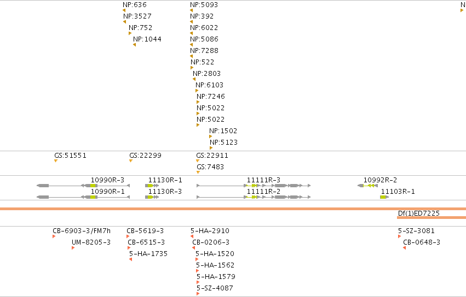Select the NP:3527 insertion marker label
The image size is (466, 297).
pos(137,16)
